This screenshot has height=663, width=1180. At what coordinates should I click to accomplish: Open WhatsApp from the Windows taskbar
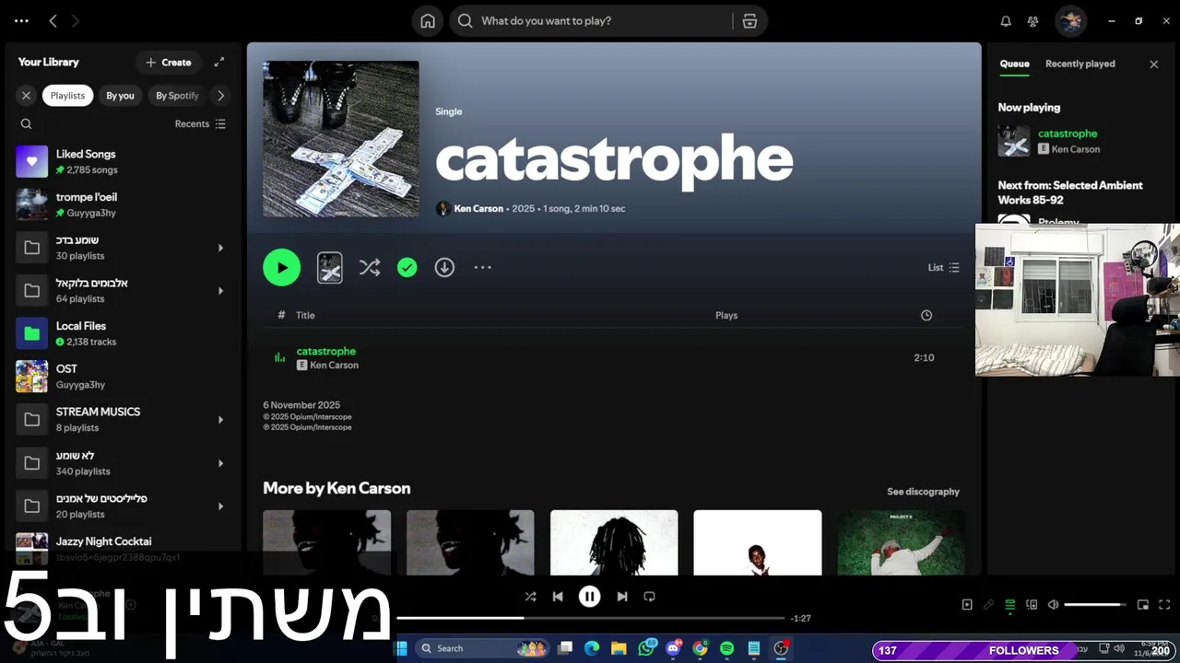click(x=645, y=648)
